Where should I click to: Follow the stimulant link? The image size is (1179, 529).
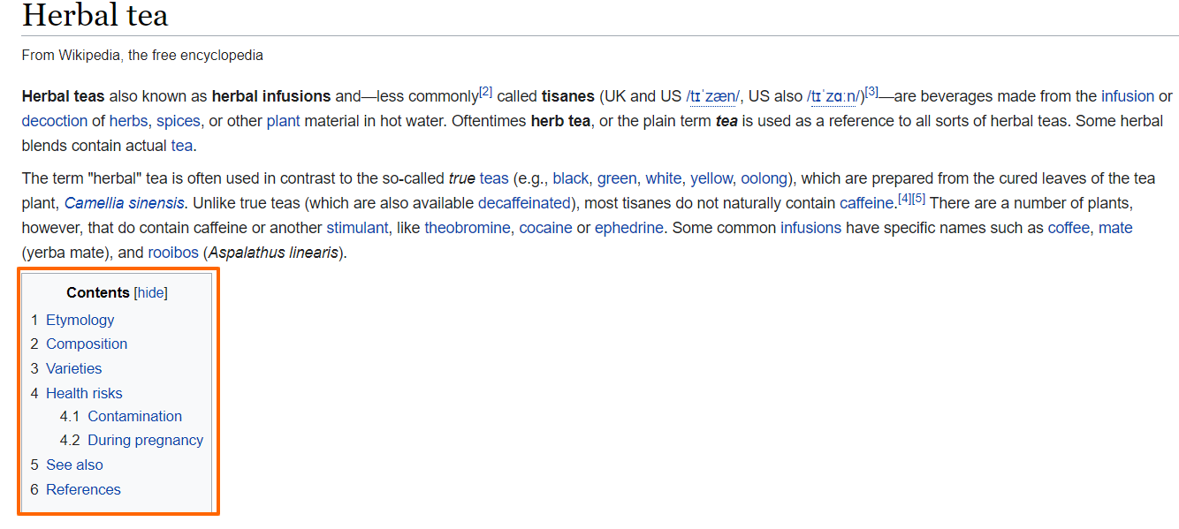[357, 228]
